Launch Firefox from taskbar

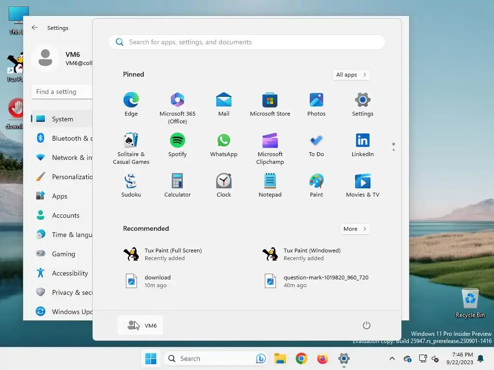[x=322, y=358]
